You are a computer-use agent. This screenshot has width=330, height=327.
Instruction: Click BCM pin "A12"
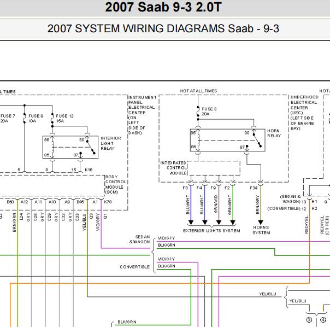coord(24,202)
